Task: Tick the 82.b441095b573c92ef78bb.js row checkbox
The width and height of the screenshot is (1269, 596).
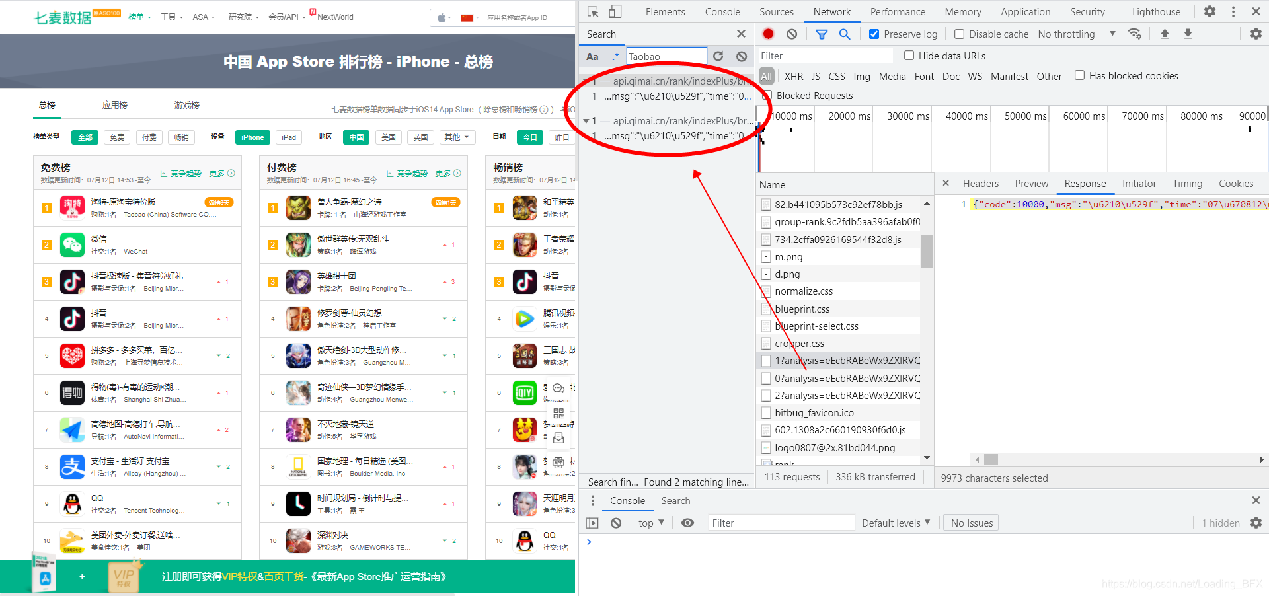Action: pos(766,205)
